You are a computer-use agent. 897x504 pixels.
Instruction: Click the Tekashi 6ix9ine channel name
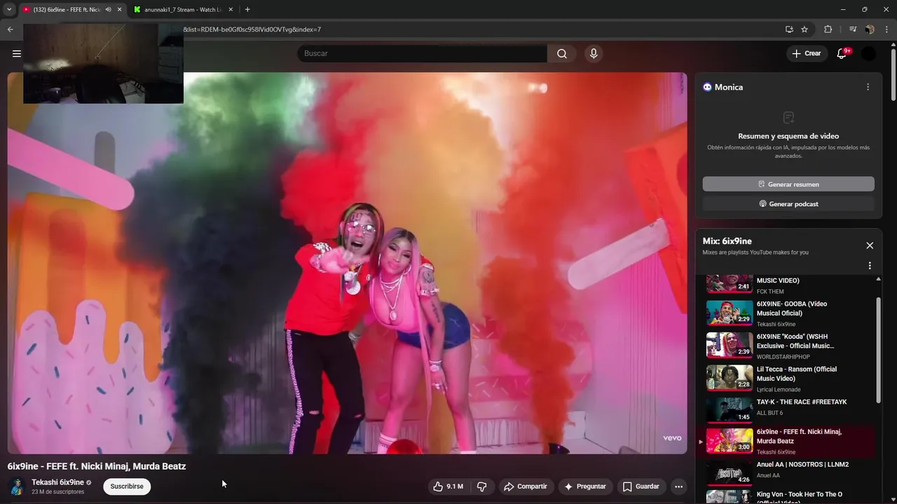click(57, 482)
